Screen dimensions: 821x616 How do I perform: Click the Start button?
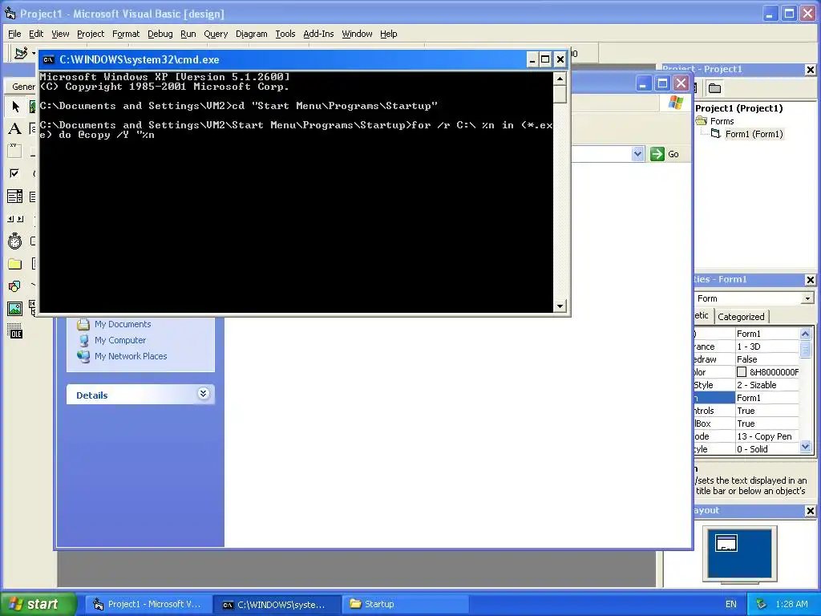point(38,604)
